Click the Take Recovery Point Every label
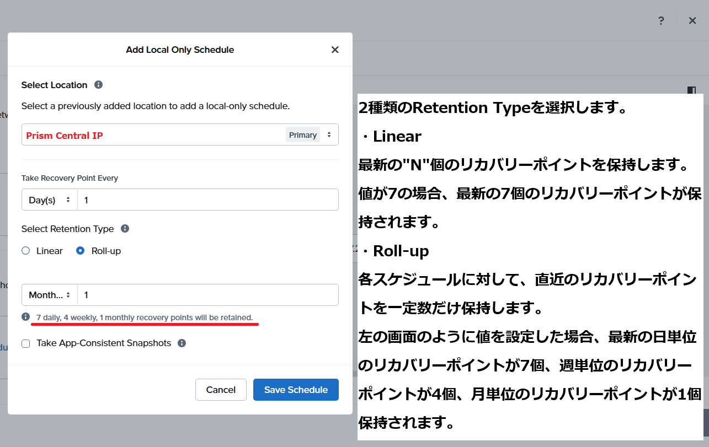Screen dimensions: 709x447 pyautogui.click(x=70, y=178)
